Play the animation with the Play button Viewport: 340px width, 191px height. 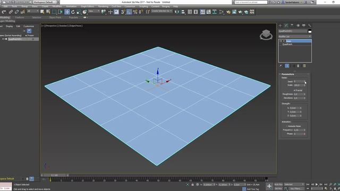coord(317,185)
